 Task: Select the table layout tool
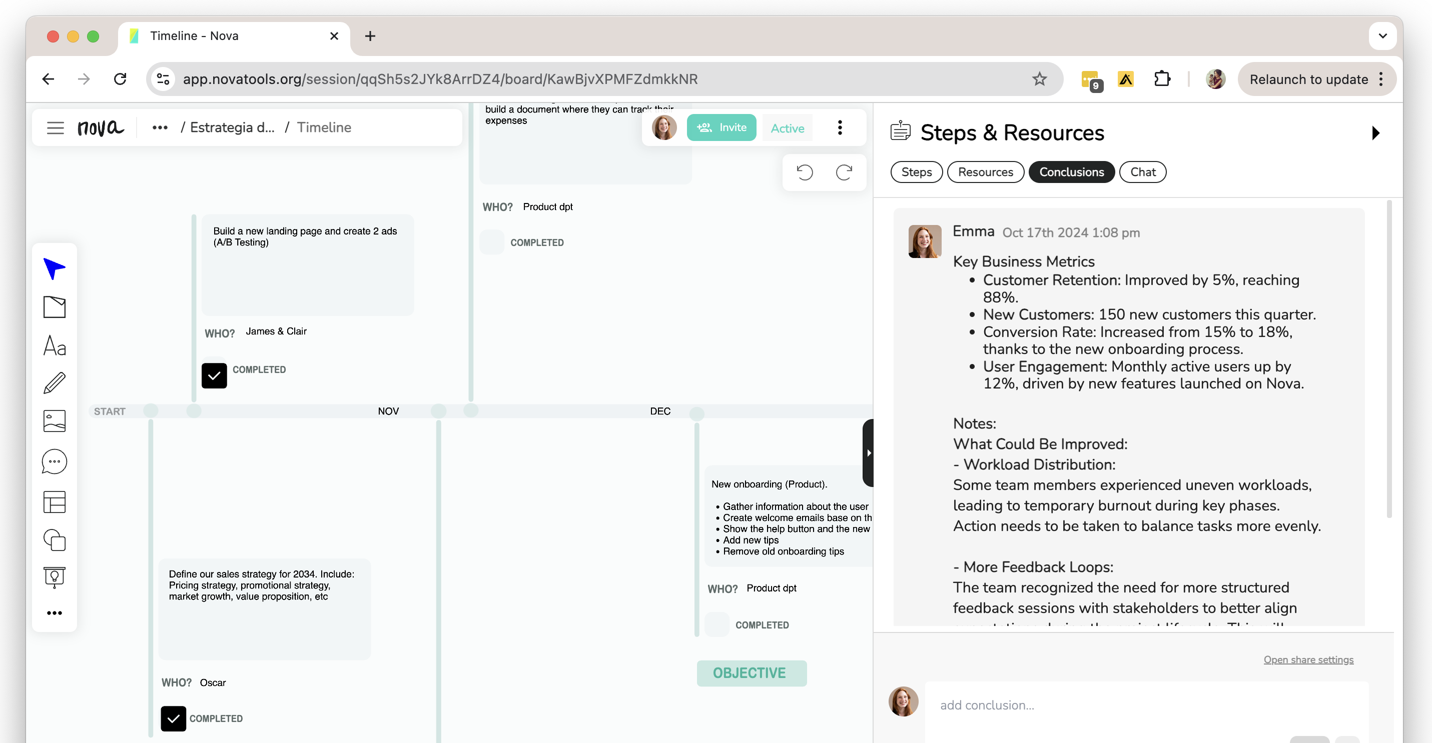(x=54, y=502)
